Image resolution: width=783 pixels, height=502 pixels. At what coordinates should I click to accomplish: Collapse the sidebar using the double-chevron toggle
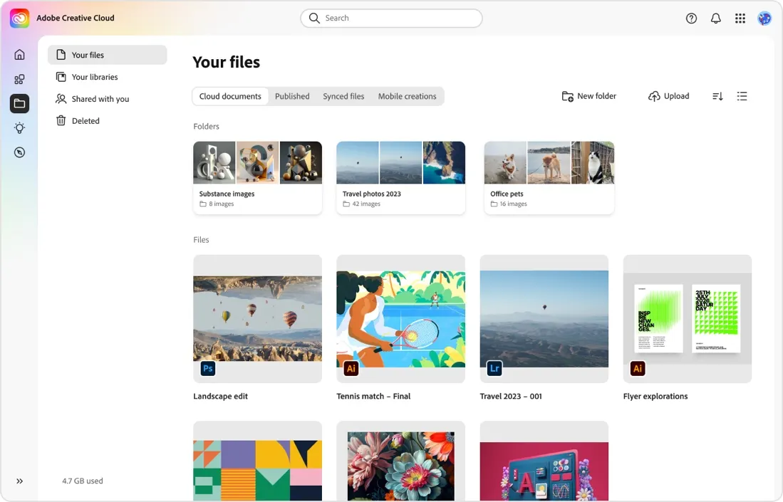(19, 481)
